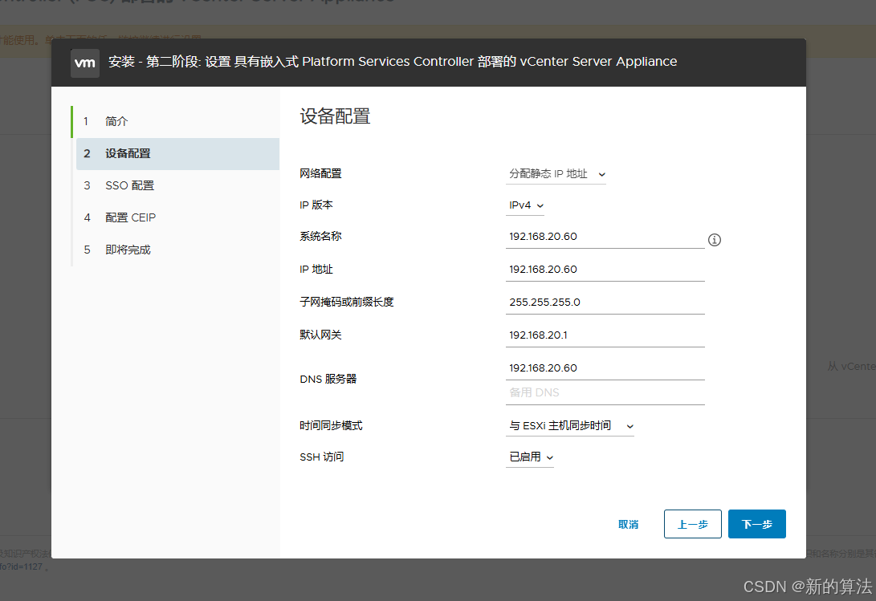Focus the system name field
The image size is (876, 601).
coord(605,237)
